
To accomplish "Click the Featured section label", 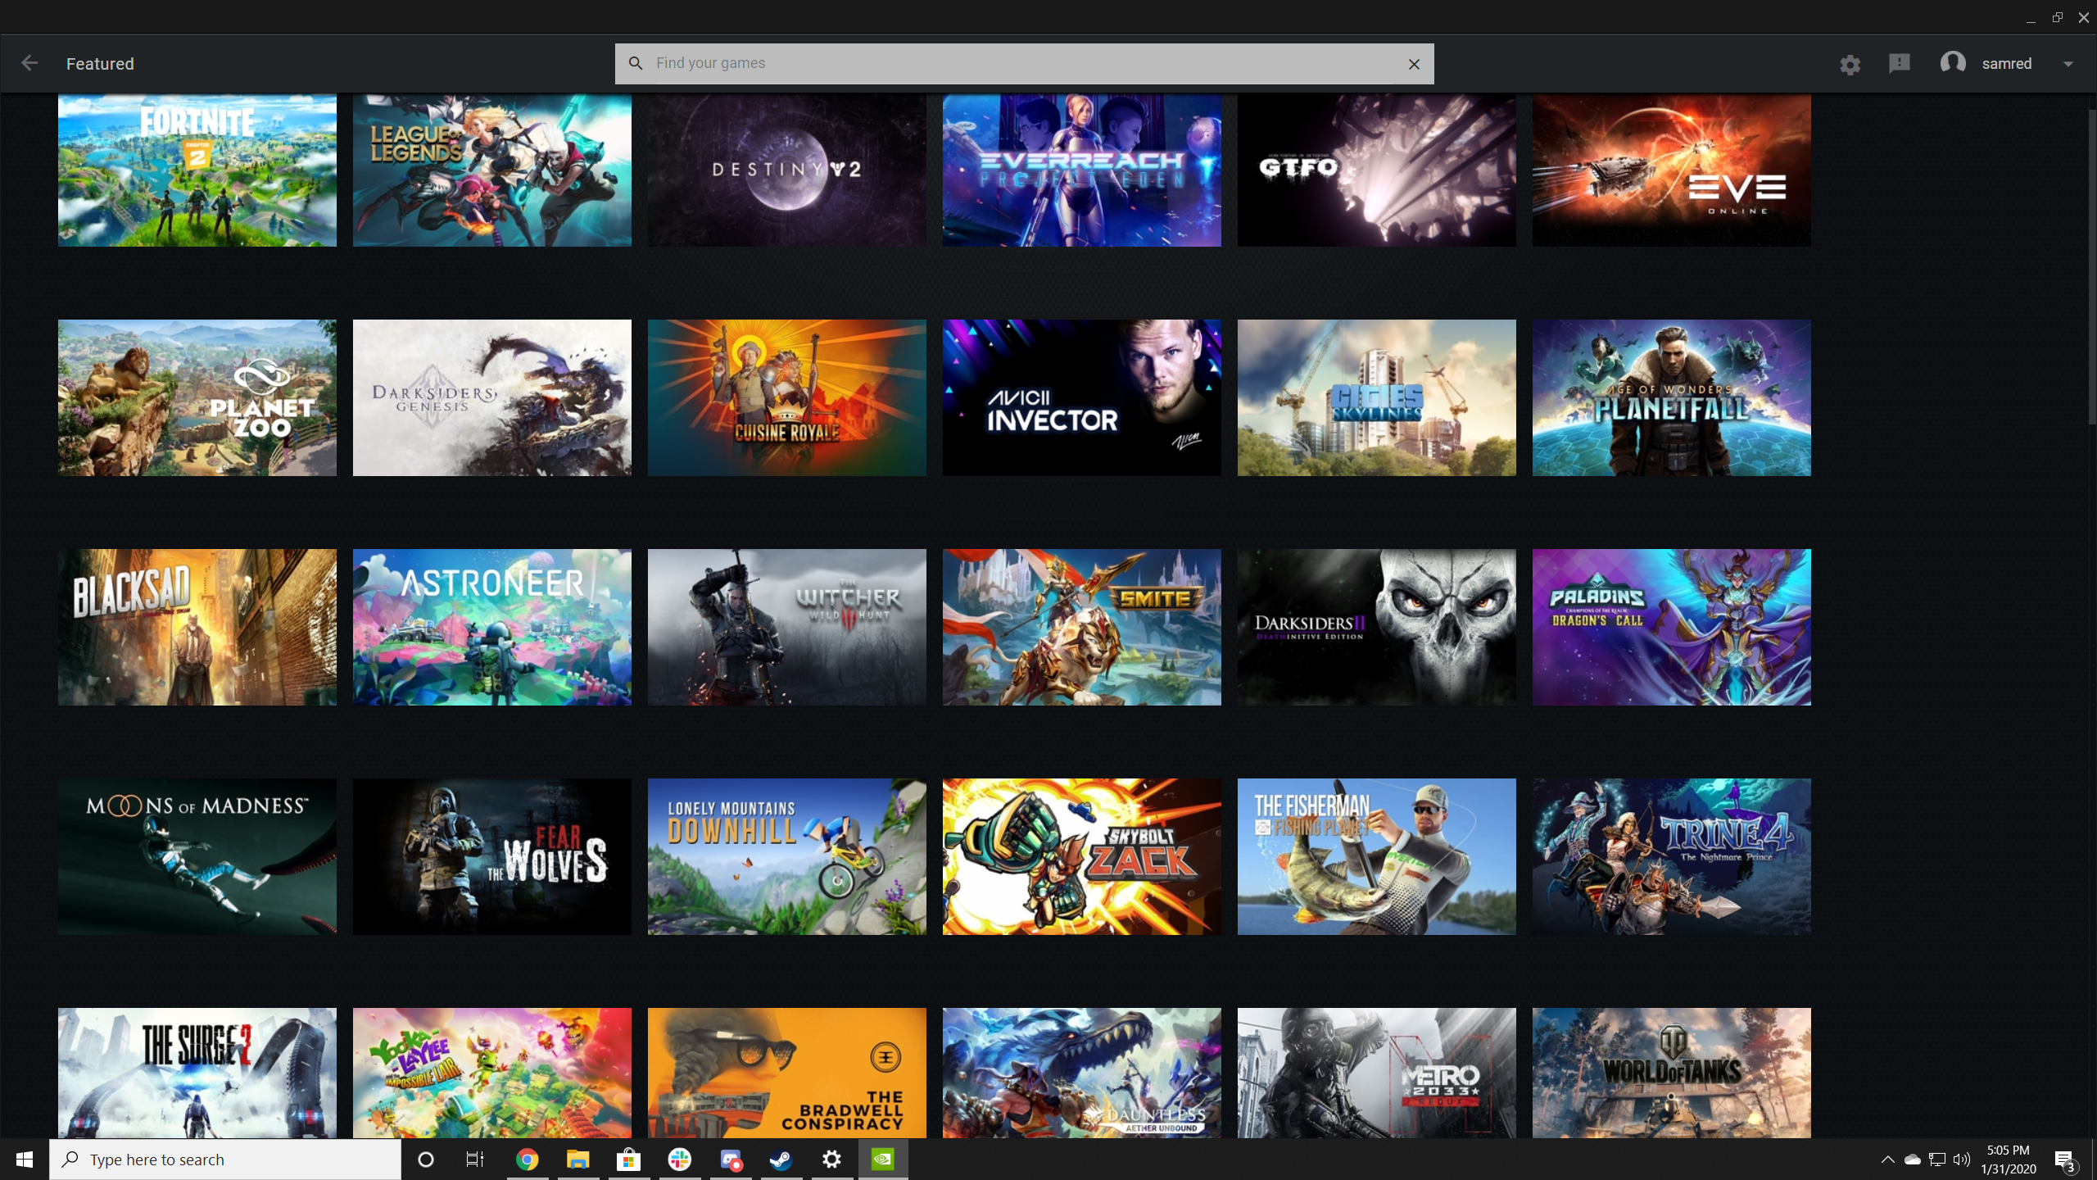I will pos(101,63).
